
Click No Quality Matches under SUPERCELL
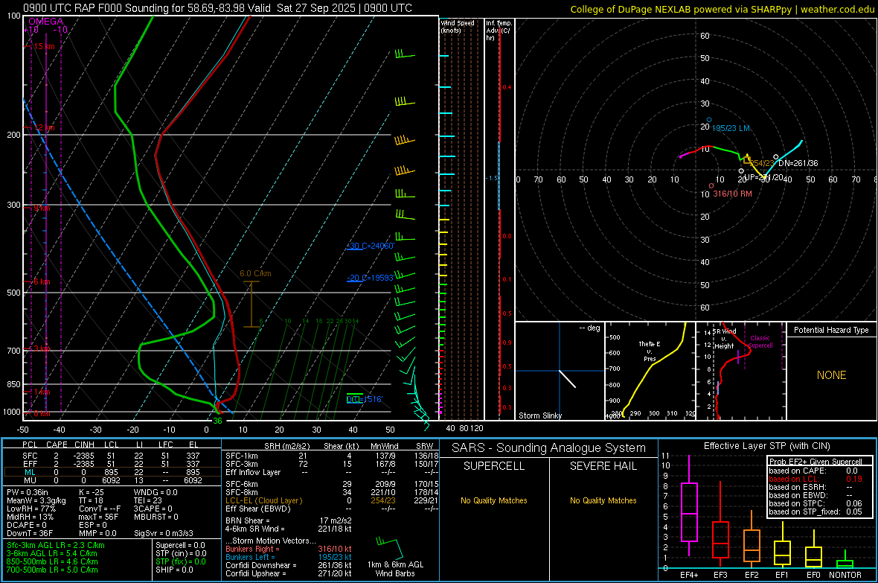(494, 500)
